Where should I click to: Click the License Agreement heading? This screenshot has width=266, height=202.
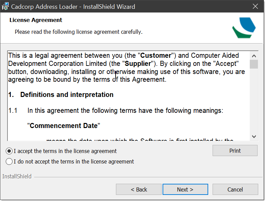[x=36, y=20]
